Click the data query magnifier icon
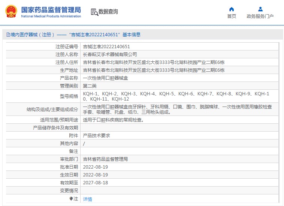 tap(94, 12)
